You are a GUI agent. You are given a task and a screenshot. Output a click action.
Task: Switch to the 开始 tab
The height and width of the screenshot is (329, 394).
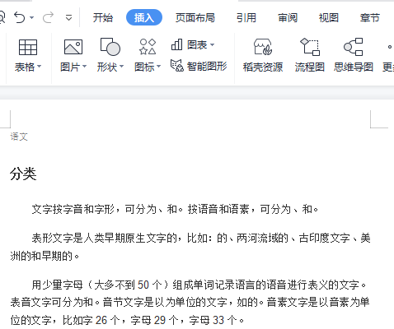pyautogui.click(x=103, y=18)
